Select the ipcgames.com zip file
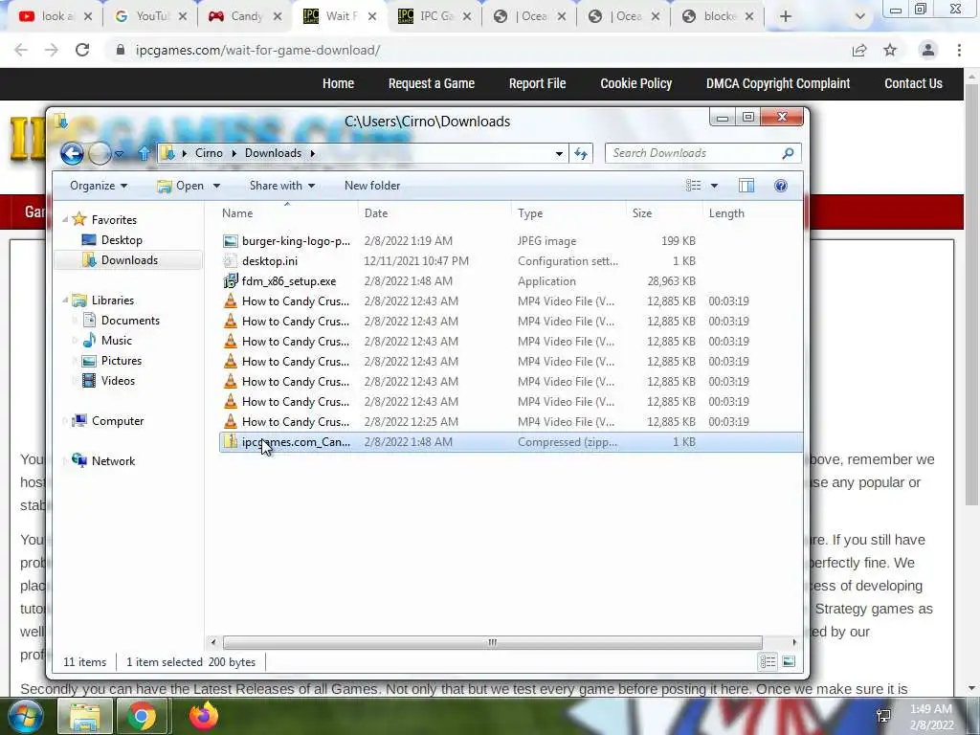The width and height of the screenshot is (980, 735). pos(511,442)
